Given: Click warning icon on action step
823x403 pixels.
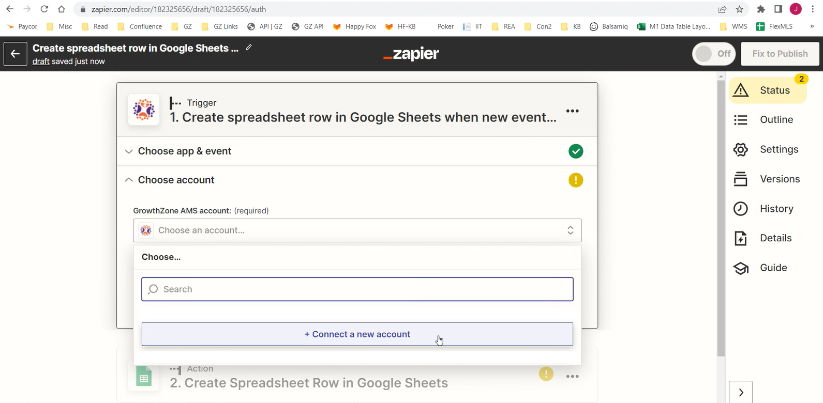Looking at the screenshot, I should pyautogui.click(x=546, y=374).
